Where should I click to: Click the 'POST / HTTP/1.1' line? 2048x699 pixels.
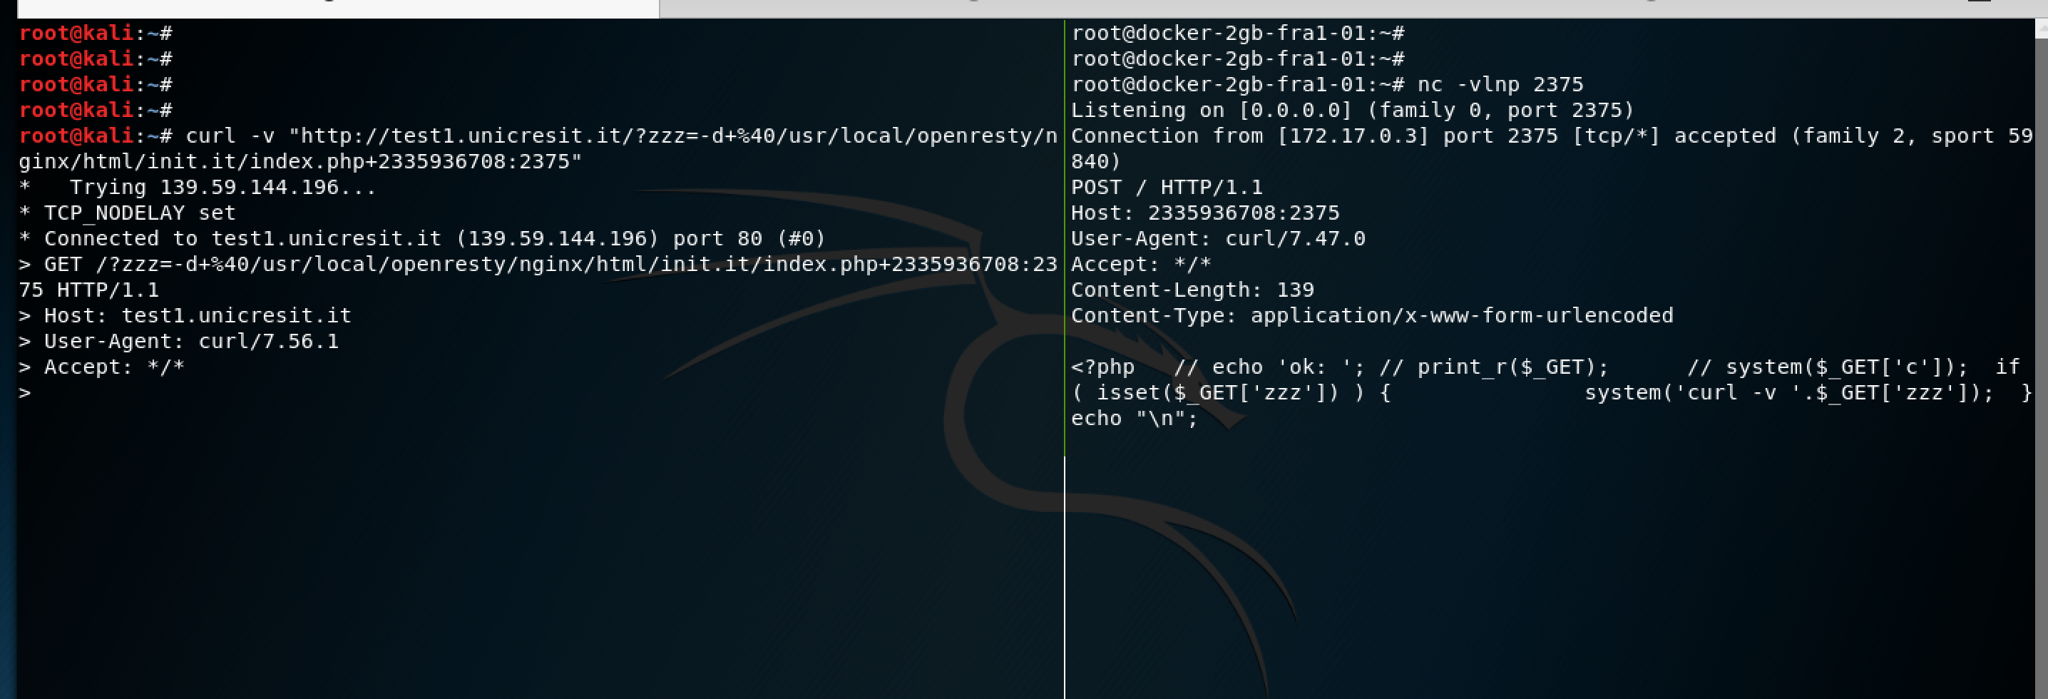coord(1167,188)
